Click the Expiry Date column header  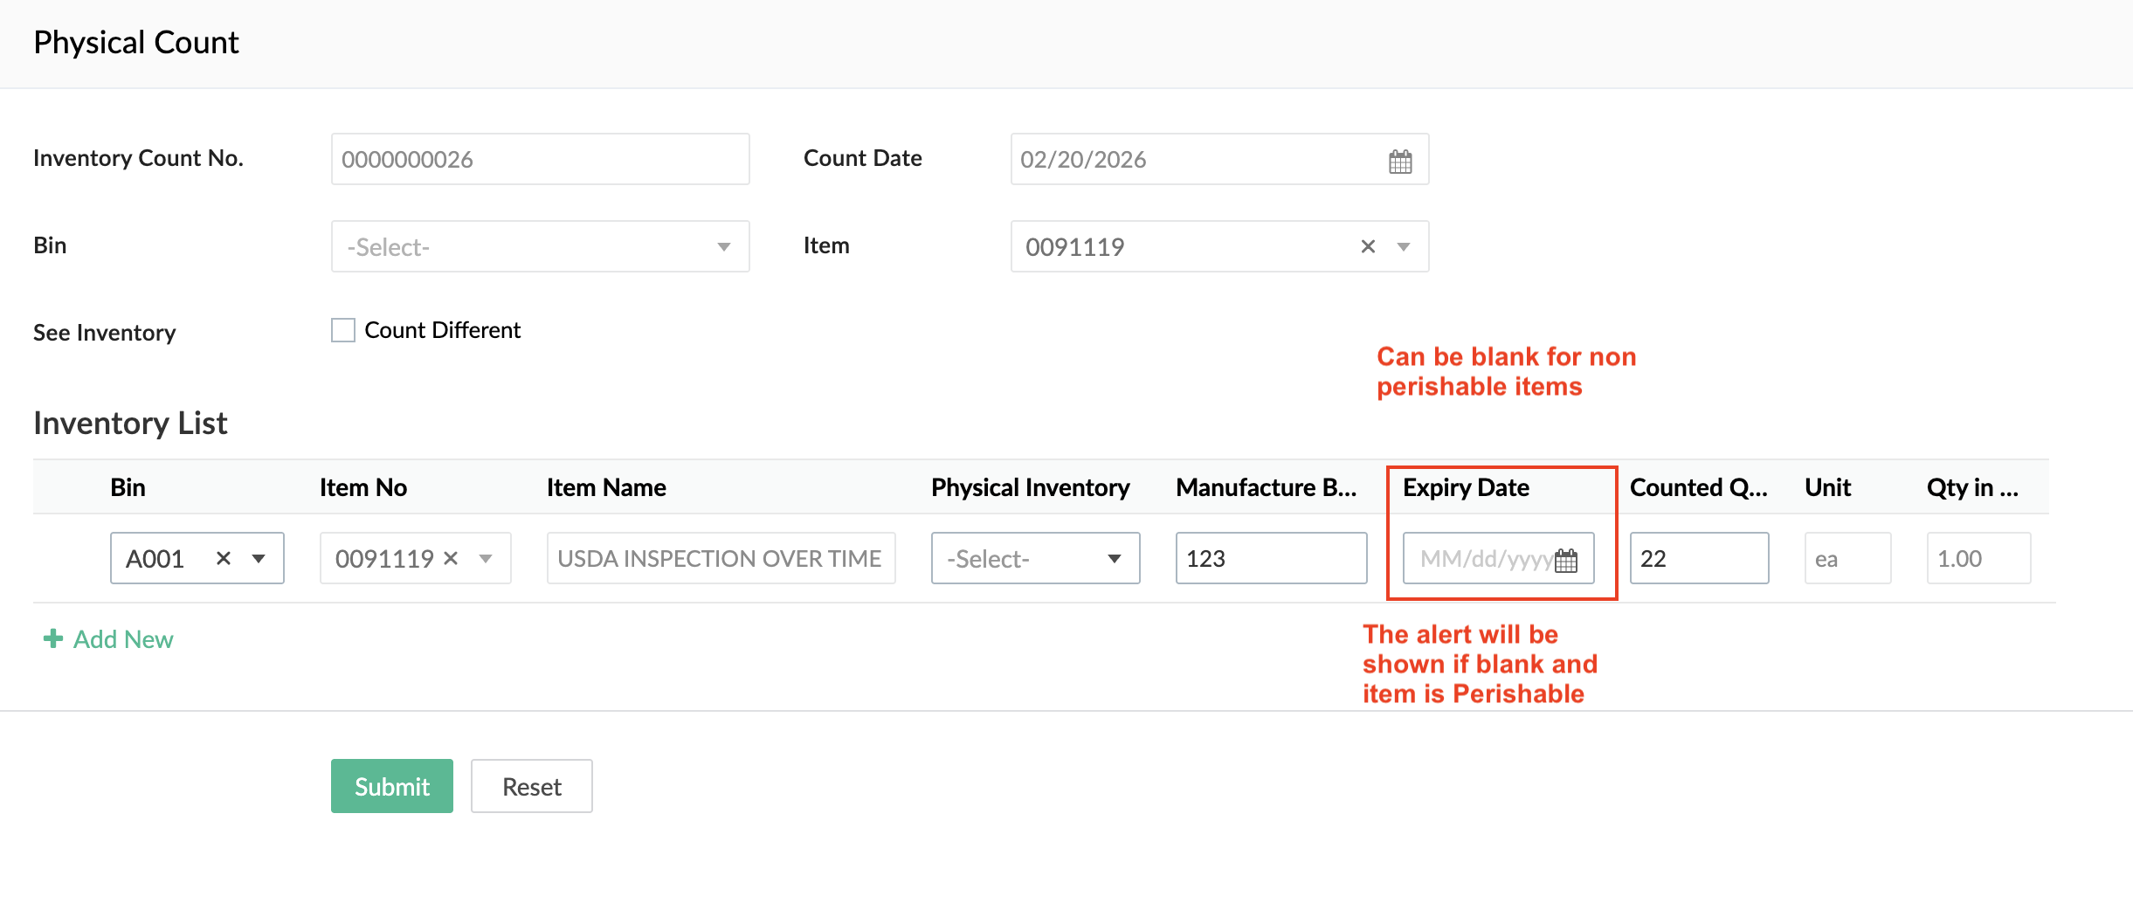pos(1466,488)
